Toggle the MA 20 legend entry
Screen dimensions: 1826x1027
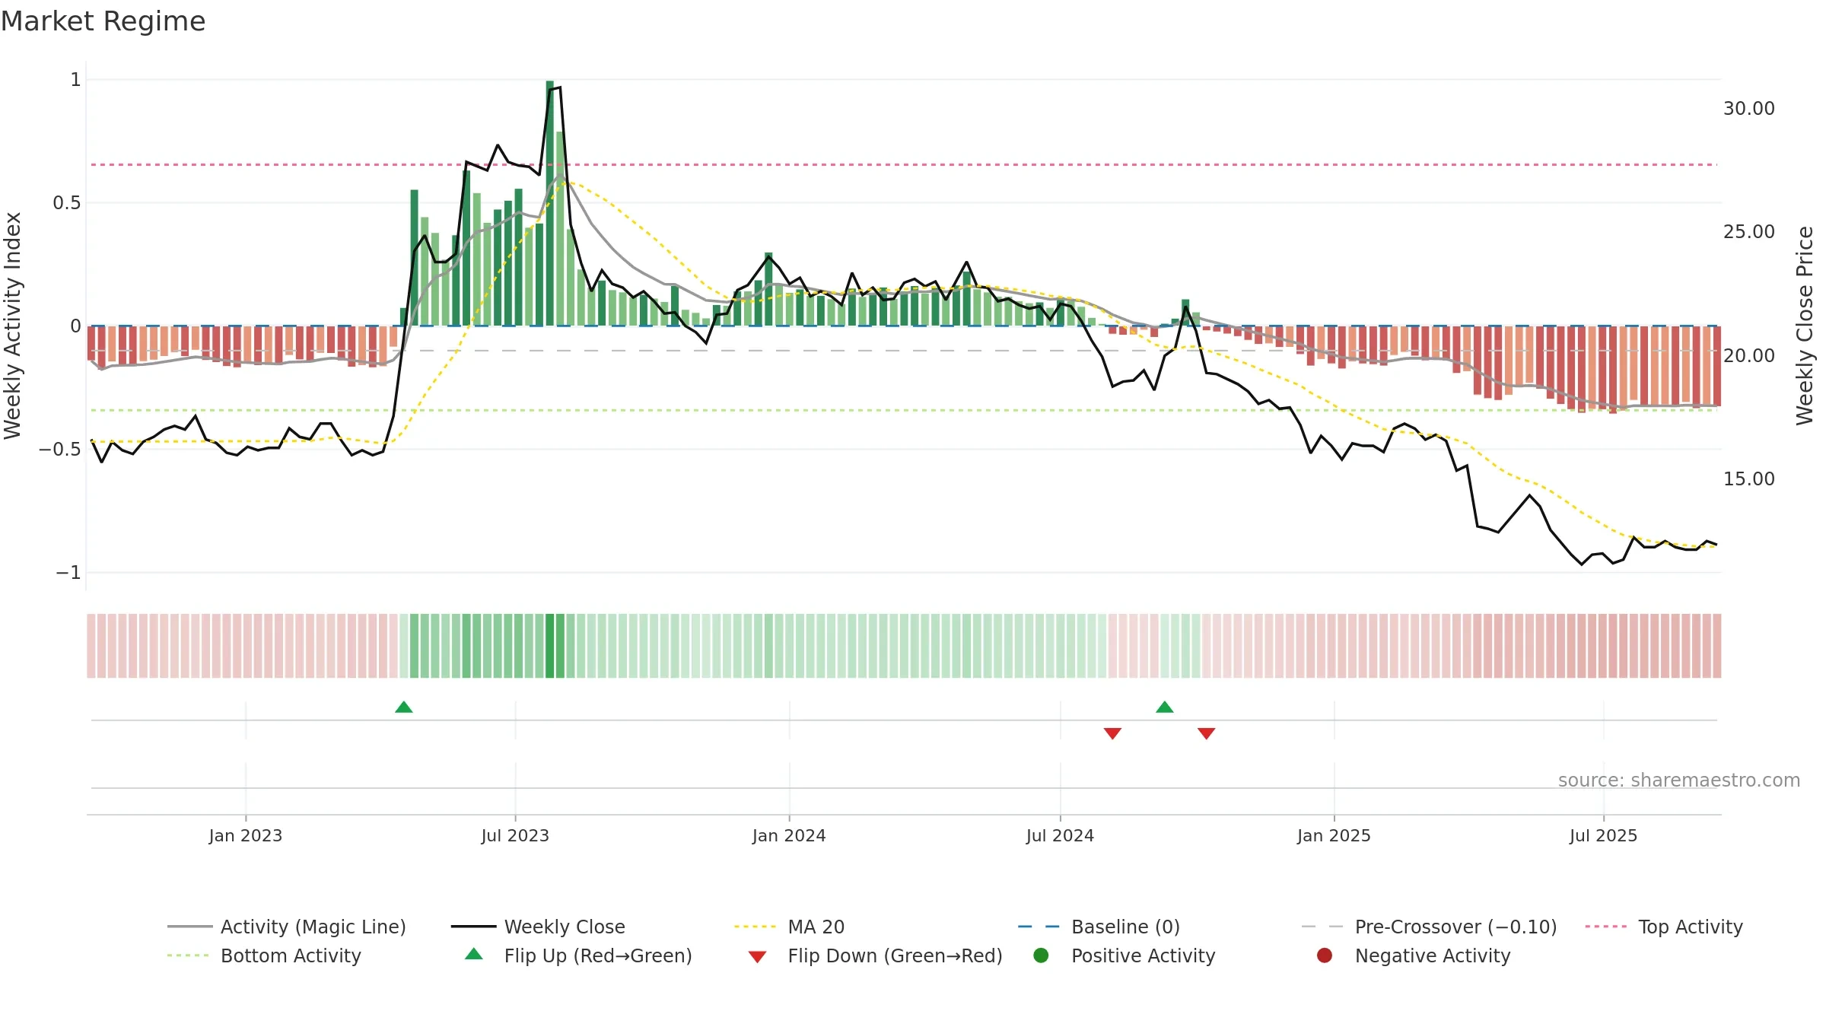click(x=789, y=927)
